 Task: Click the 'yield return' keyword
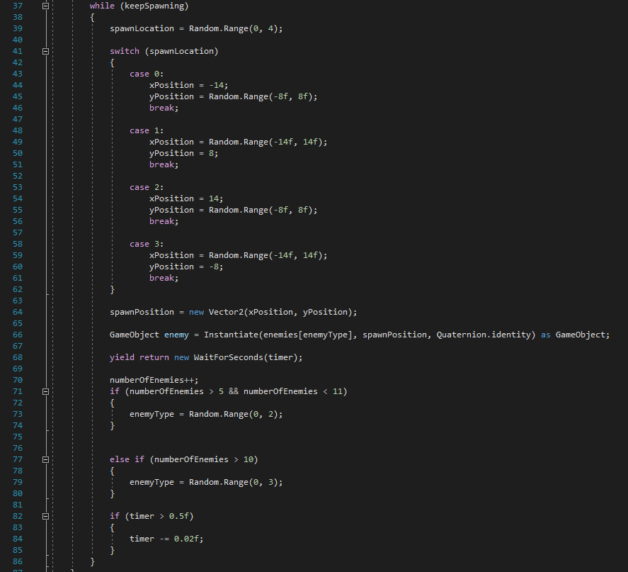tap(139, 357)
